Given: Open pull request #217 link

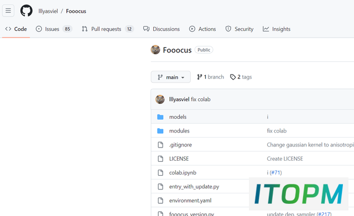Looking at the screenshot, I should click(x=324, y=214).
